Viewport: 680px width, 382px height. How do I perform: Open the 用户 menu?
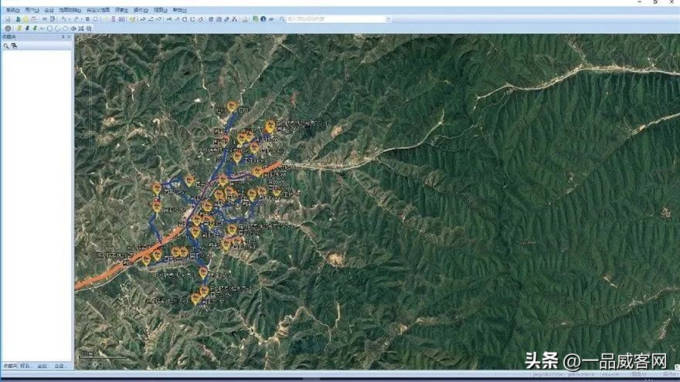[32, 10]
